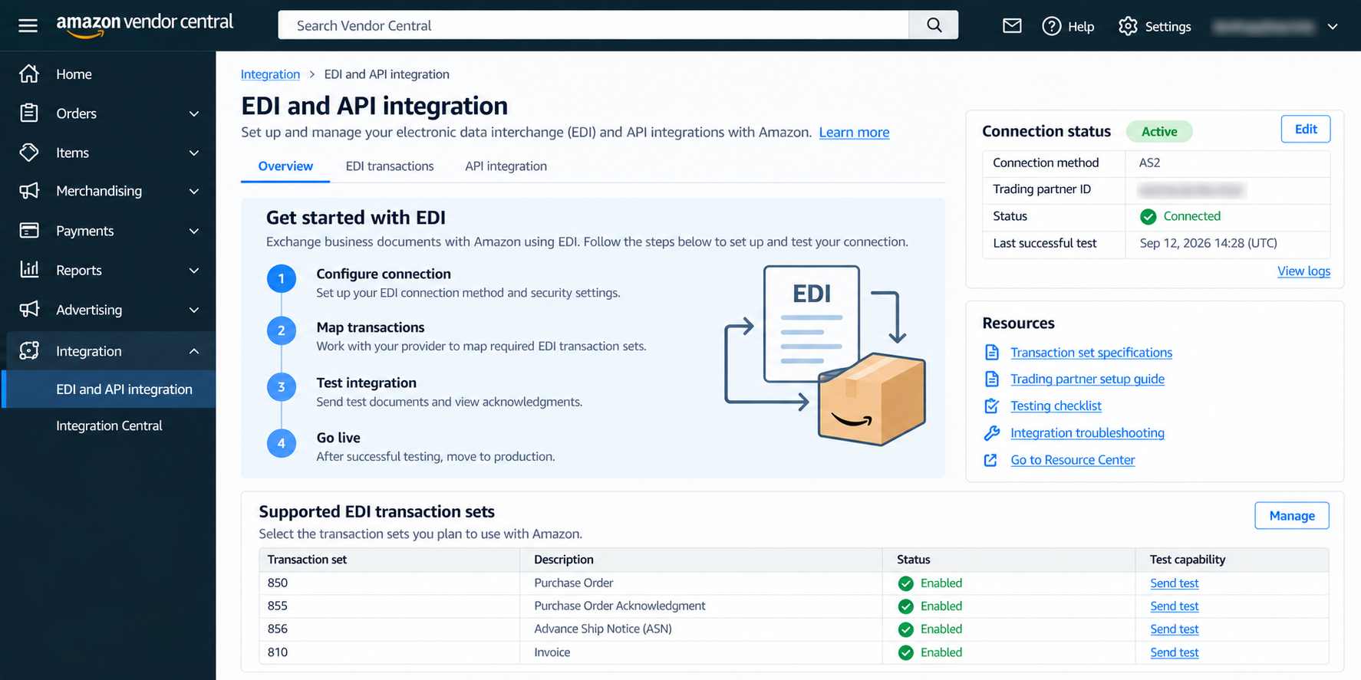Expand the Payments menu chevron
Viewport: 1361px width, 680px height.
(x=194, y=231)
